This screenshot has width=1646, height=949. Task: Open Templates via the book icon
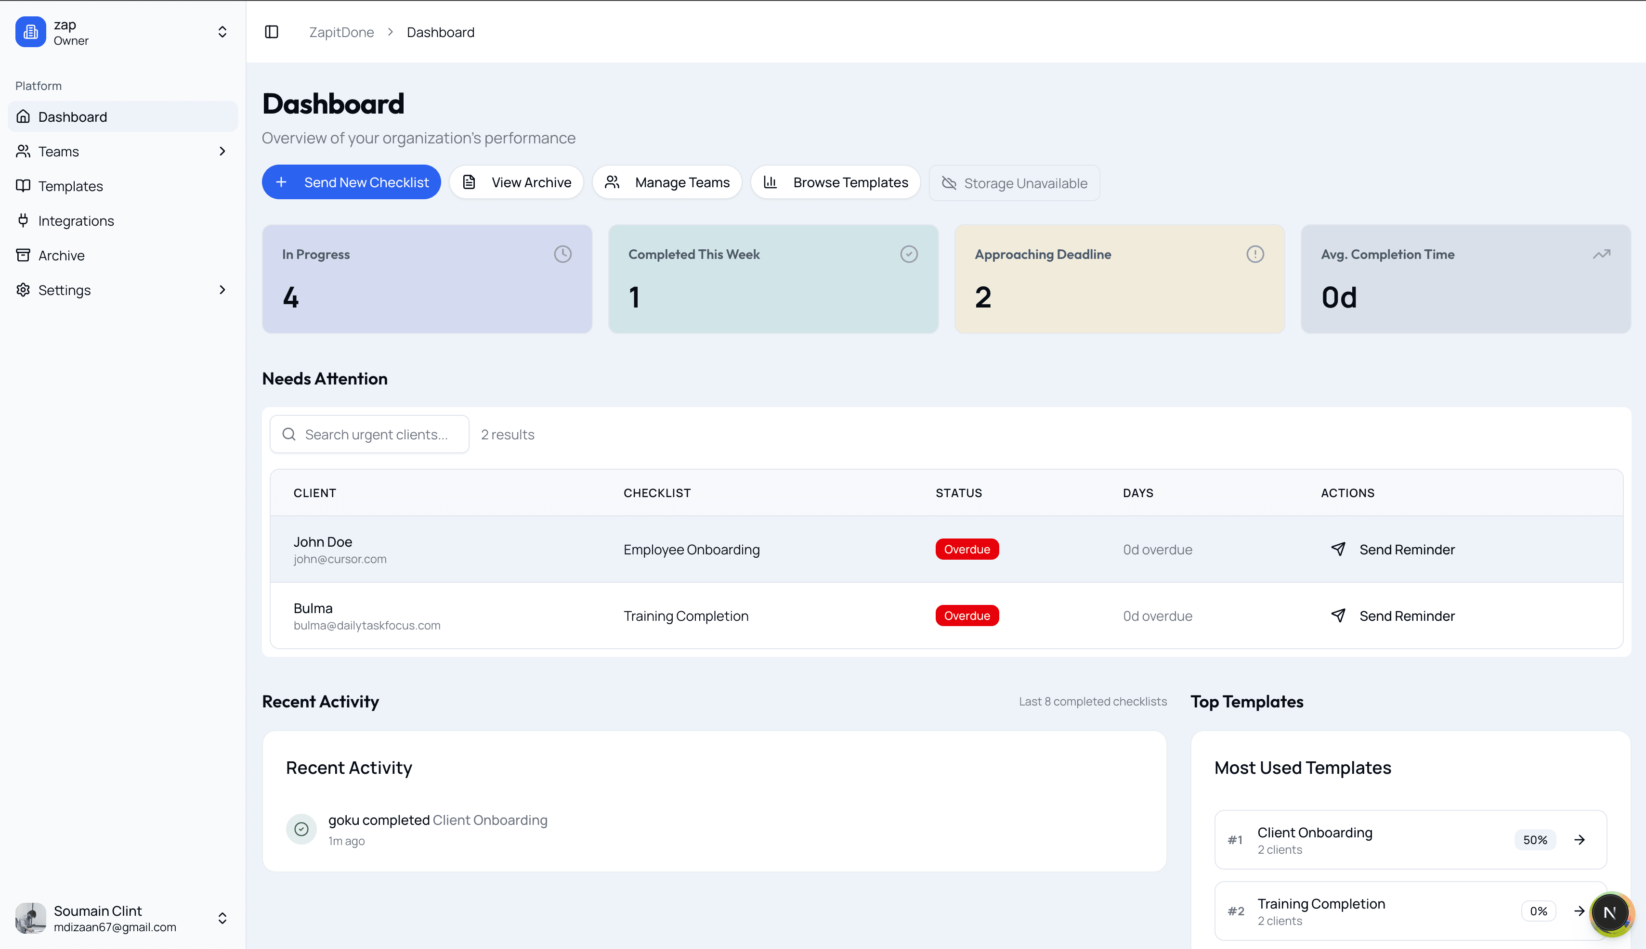click(24, 186)
